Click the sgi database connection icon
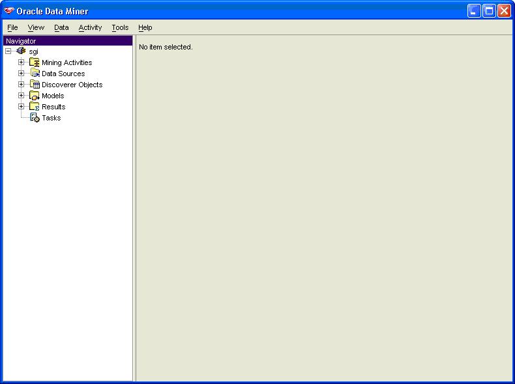Image resolution: width=515 pixels, height=384 pixels. (21, 51)
